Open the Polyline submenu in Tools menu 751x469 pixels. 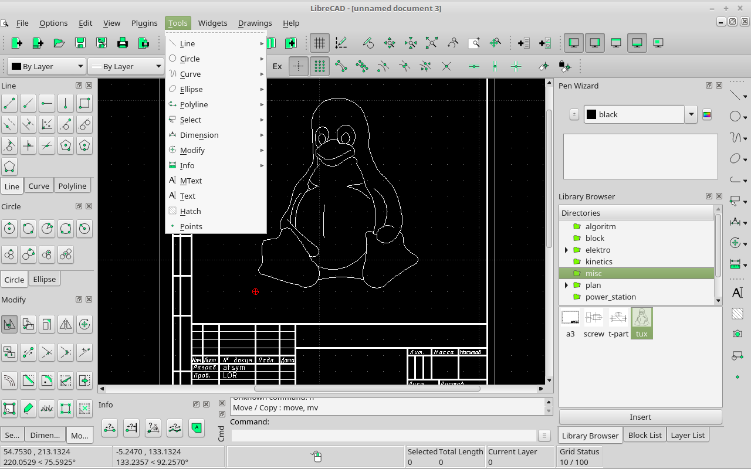pos(216,104)
